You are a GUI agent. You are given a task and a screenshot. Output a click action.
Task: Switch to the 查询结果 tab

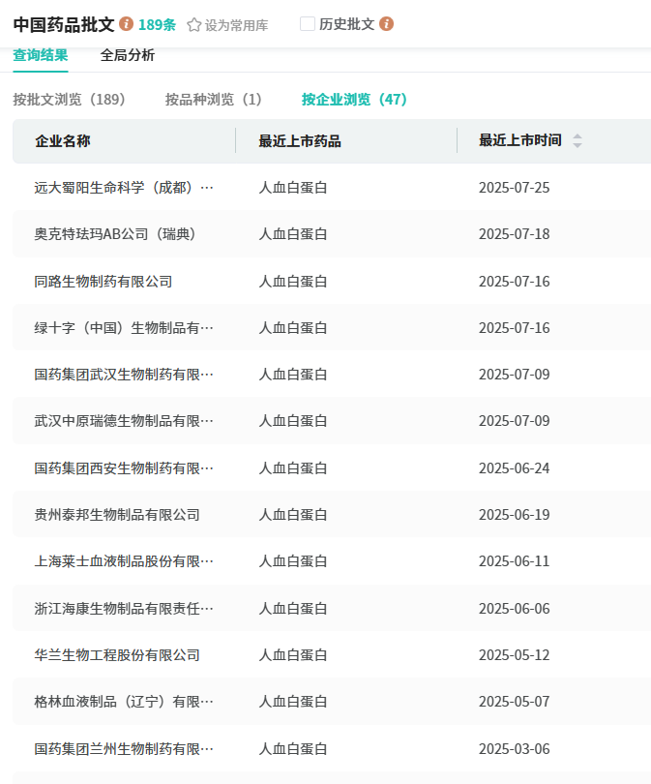click(41, 55)
